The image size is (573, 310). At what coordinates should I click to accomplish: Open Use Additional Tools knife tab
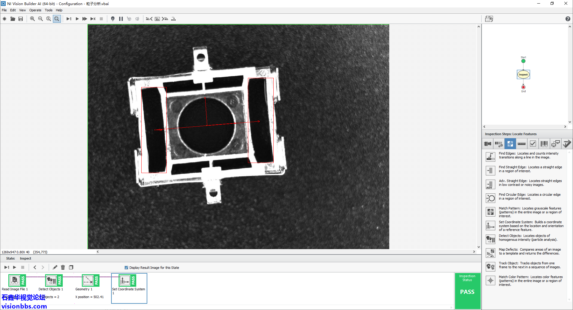click(567, 144)
